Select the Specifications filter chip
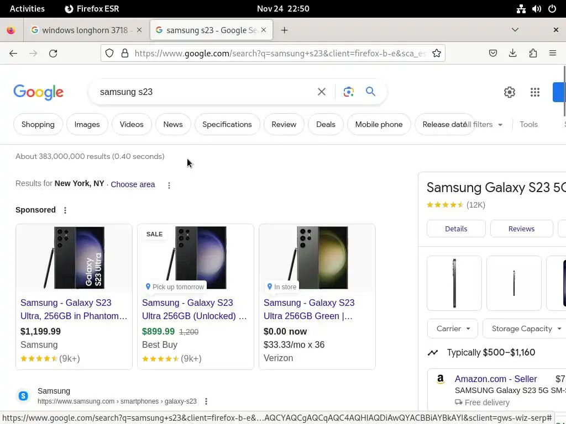The width and height of the screenshot is (566, 424). 227,124
